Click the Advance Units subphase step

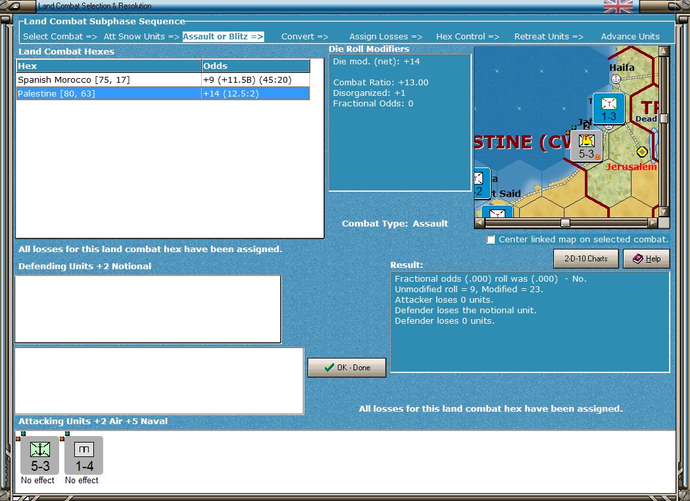[630, 37]
